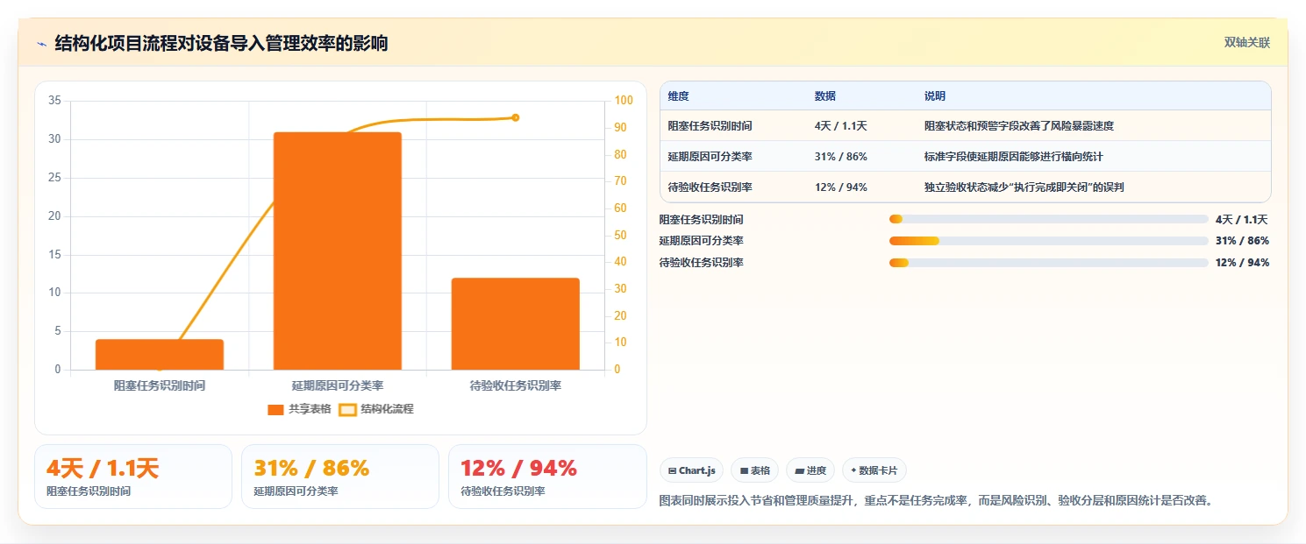The height and width of the screenshot is (544, 1306).
Task: Click the 阻塞任务识别时间 progress bar
Action: (x=1049, y=220)
